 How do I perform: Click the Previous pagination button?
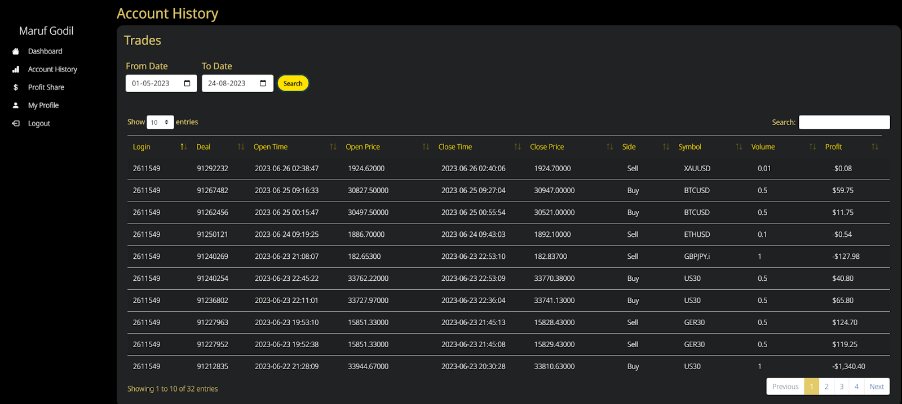785,387
